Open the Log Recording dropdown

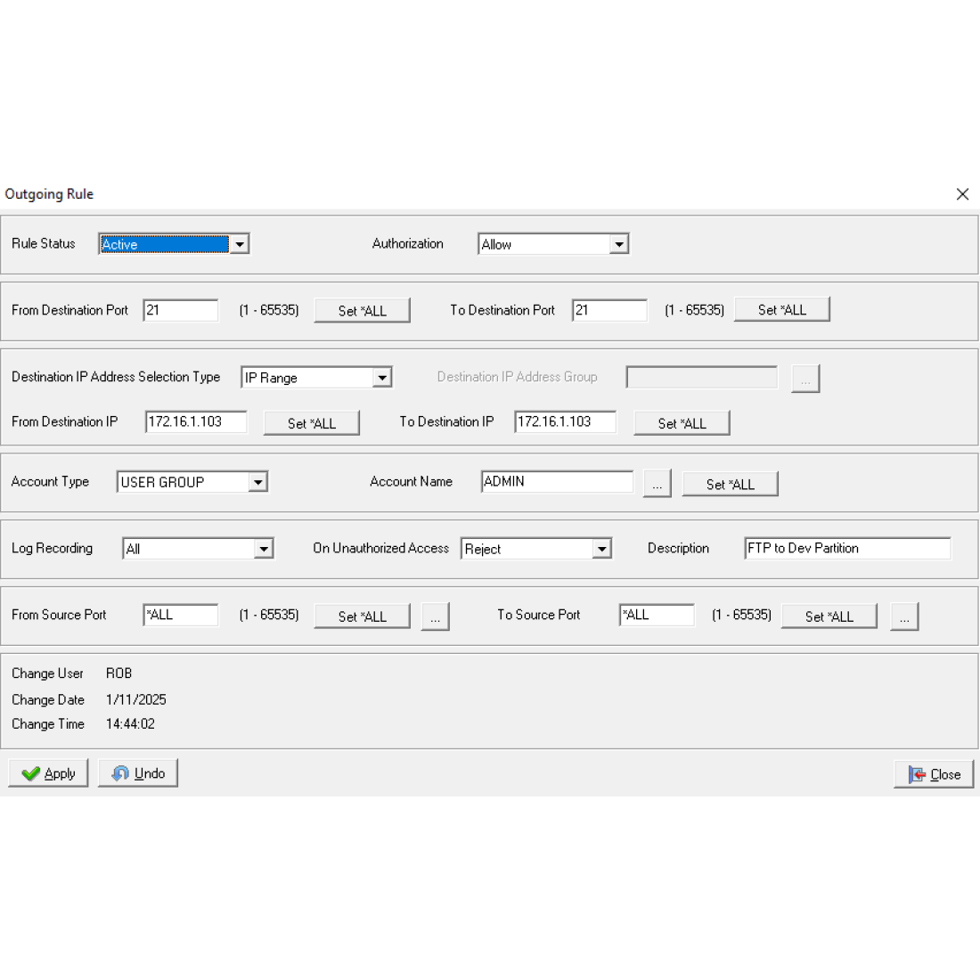coord(264,548)
